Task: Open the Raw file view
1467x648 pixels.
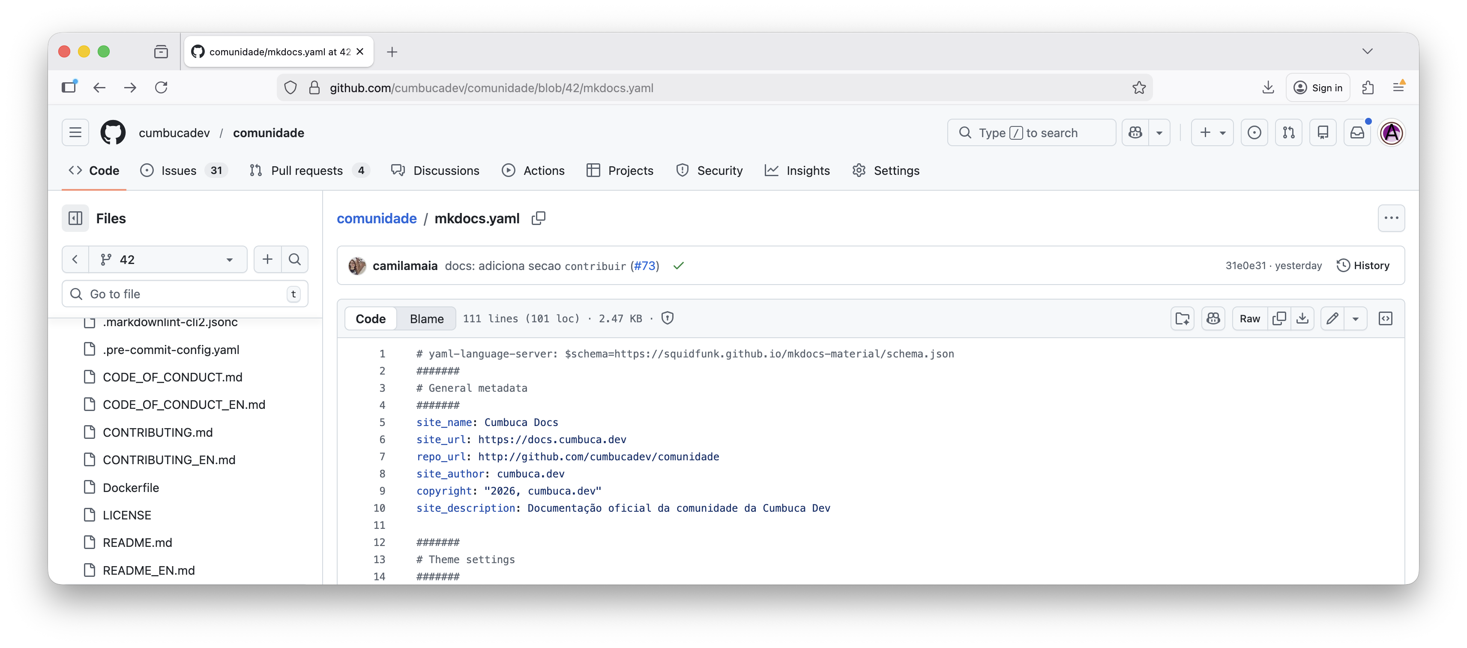Action: pyautogui.click(x=1249, y=318)
